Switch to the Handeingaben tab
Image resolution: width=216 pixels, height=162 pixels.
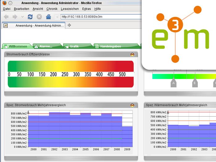point(117,46)
